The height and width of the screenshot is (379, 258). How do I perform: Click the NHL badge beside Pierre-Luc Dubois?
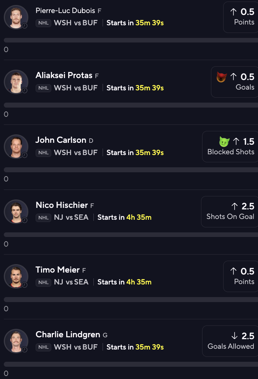point(43,23)
